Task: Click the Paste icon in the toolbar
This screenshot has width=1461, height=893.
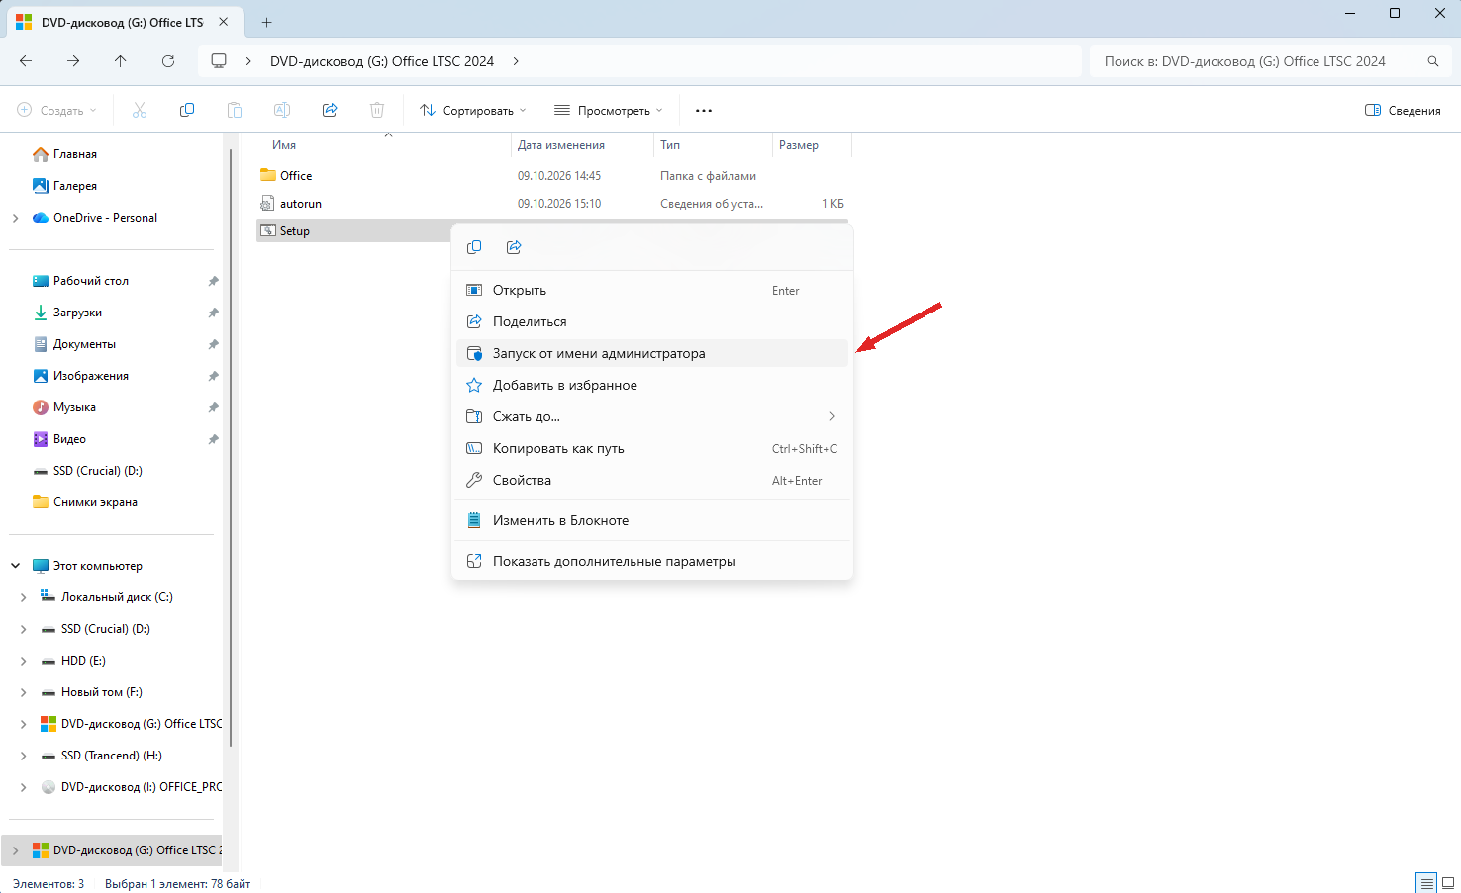Action: point(235,110)
